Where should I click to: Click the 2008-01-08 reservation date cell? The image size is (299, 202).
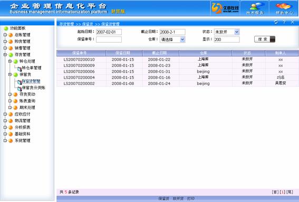pyautogui.click(x=123, y=83)
